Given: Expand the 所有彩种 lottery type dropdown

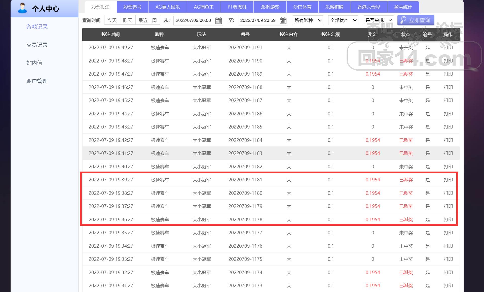Looking at the screenshot, I should tap(308, 20).
